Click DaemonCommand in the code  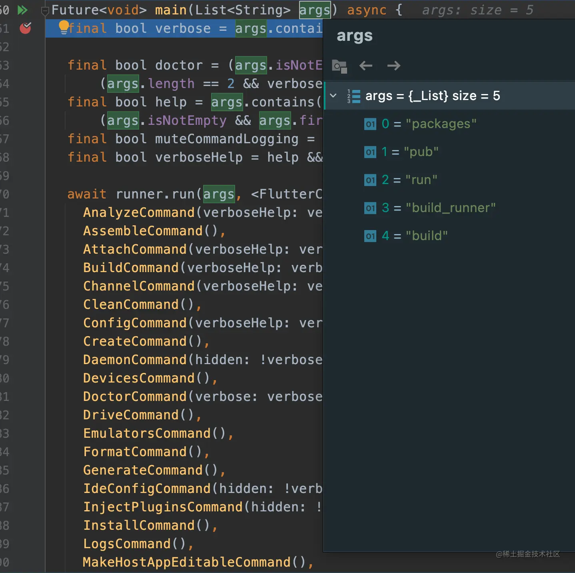(135, 360)
